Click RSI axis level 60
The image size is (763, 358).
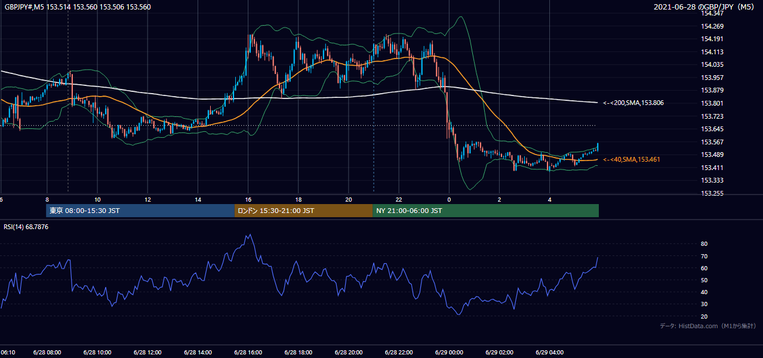704,268
